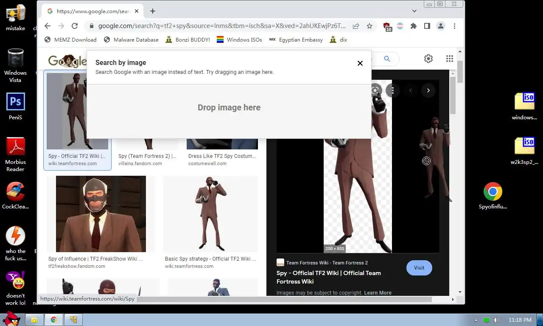This screenshot has width=543, height=326.
Task: Open the extension with red badge 10
Action: click(387, 27)
